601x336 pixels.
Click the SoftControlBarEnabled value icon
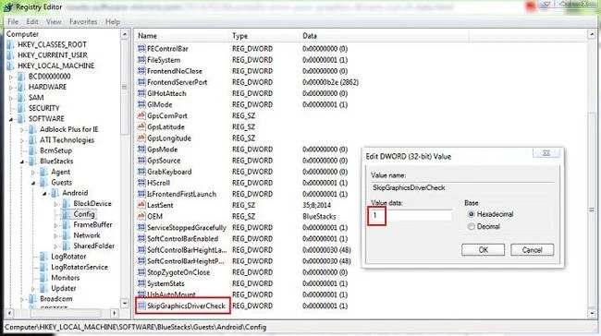click(x=141, y=238)
